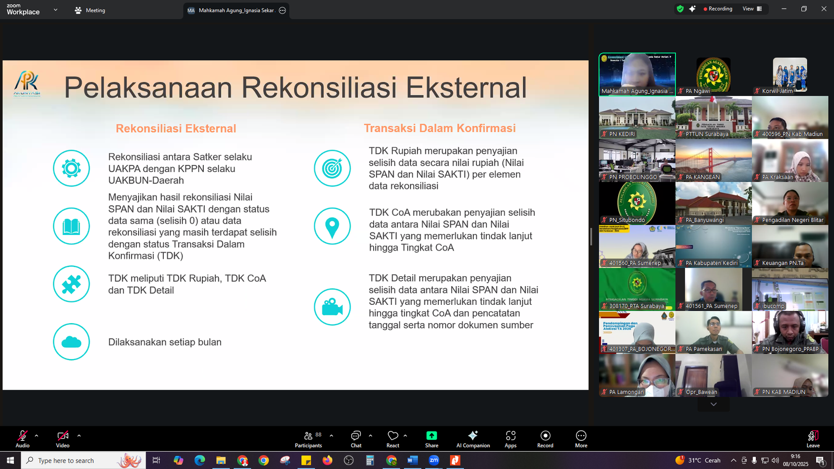Viewport: 834px width, 469px height.
Task: Leave the meeting with Leave button
Action: [x=813, y=438]
